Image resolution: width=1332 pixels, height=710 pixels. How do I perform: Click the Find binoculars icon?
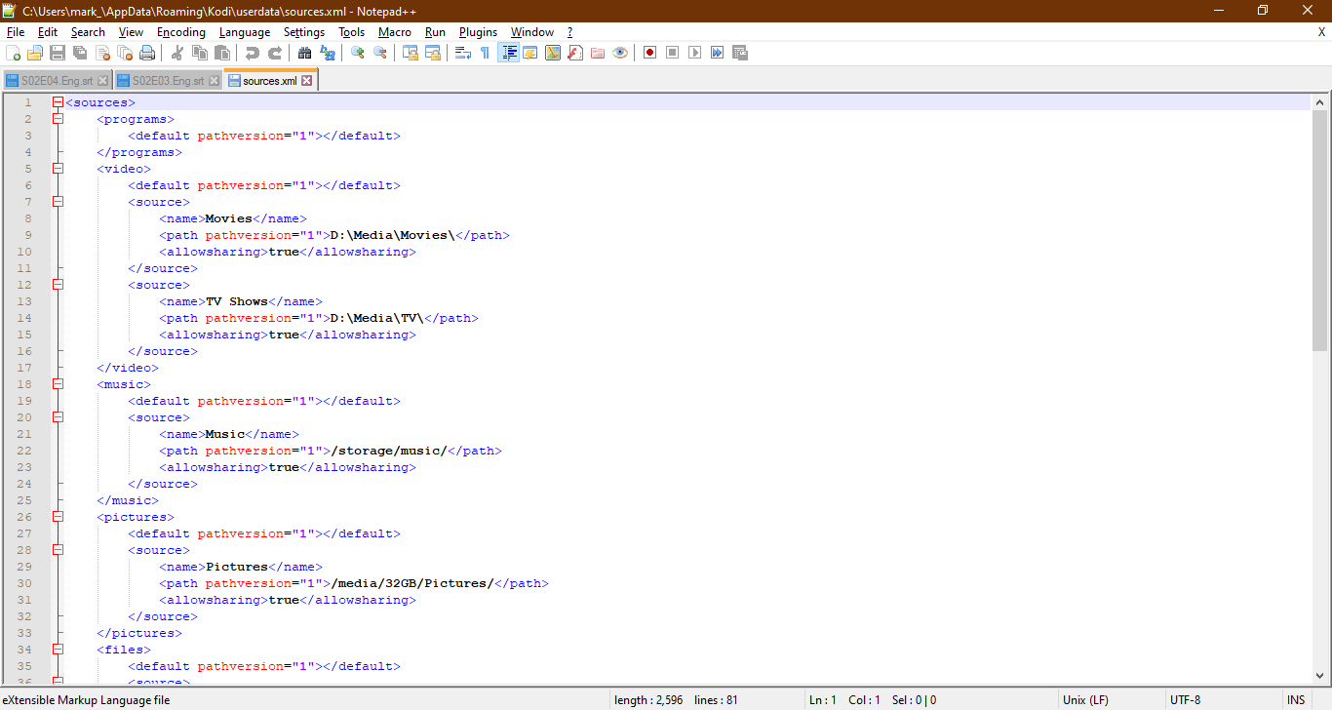(x=305, y=53)
